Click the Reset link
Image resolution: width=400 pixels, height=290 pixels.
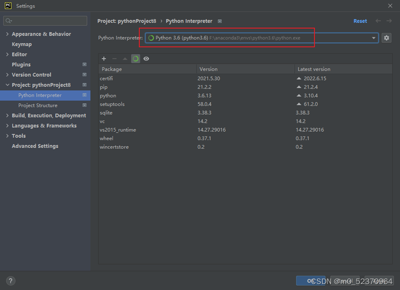point(360,21)
